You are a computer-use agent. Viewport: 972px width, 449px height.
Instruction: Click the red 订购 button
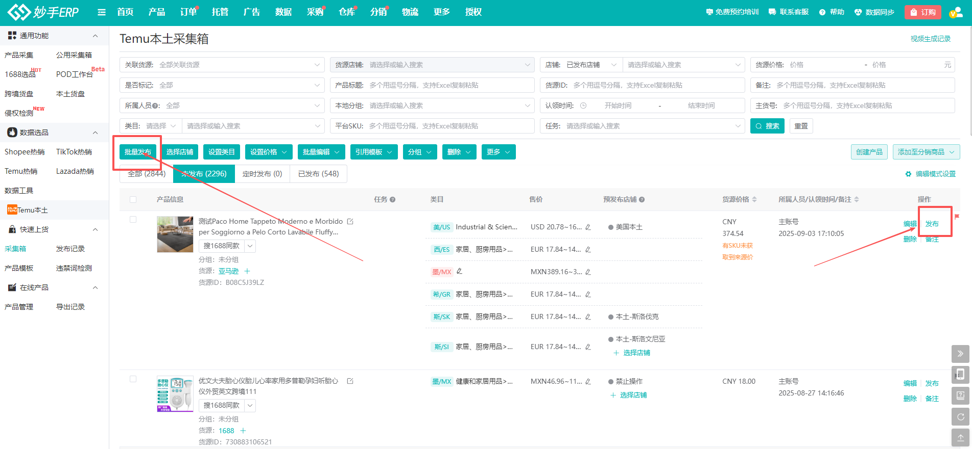(x=923, y=12)
